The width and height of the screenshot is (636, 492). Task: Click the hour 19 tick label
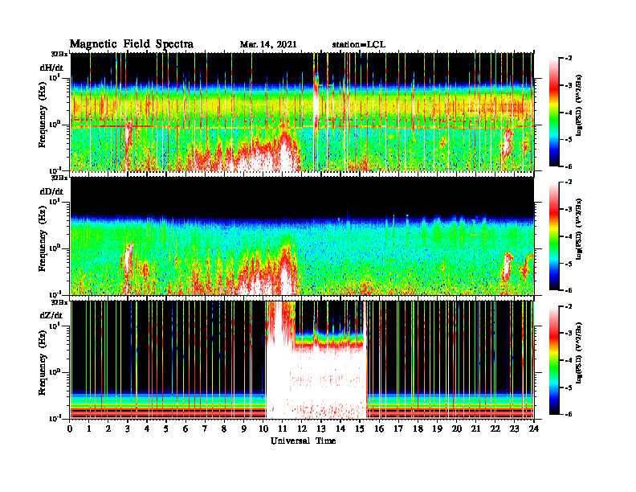437,428
